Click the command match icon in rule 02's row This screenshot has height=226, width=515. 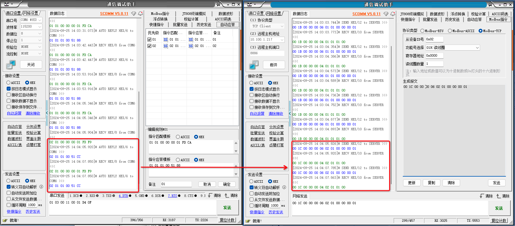[166, 46]
